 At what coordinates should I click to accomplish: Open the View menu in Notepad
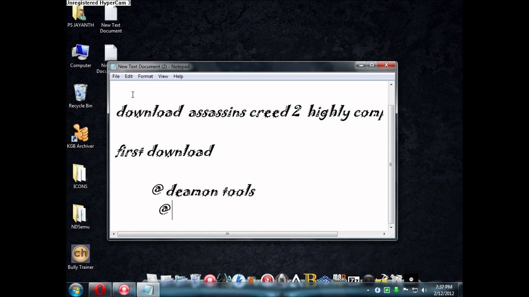tap(163, 76)
